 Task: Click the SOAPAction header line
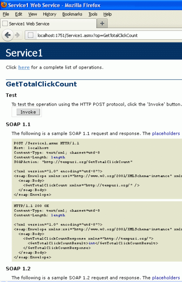tap(73, 162)
